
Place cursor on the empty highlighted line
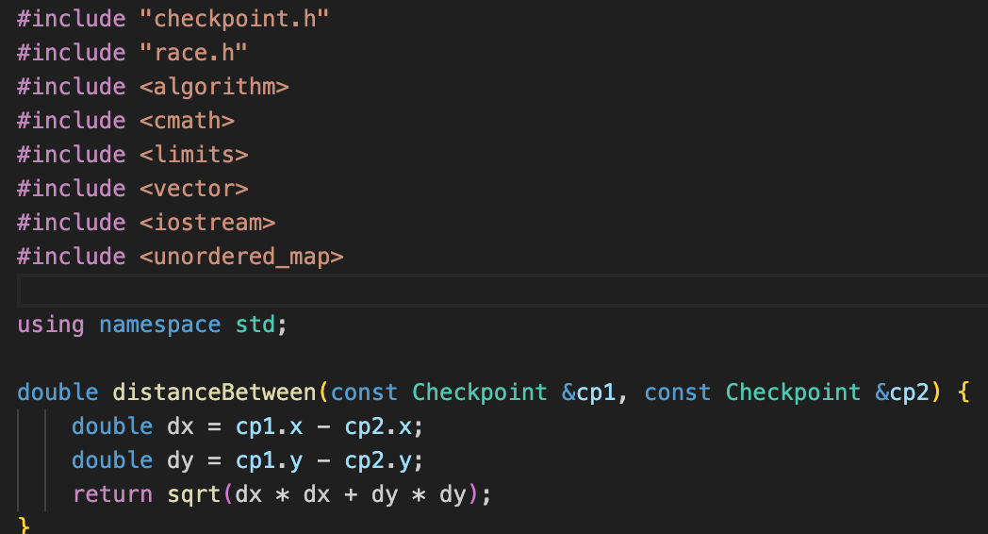tap(502, 291)
